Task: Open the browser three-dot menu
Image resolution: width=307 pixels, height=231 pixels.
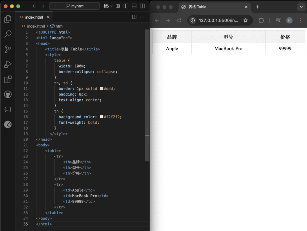Action: [301, 20]
